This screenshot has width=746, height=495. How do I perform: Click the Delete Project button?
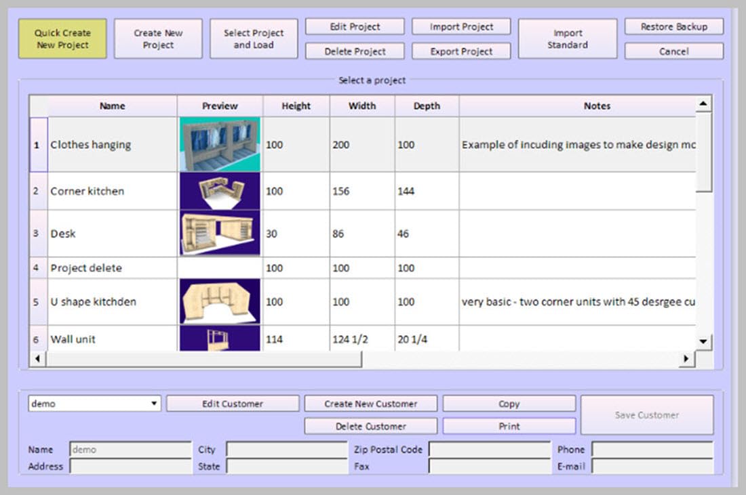355,51
